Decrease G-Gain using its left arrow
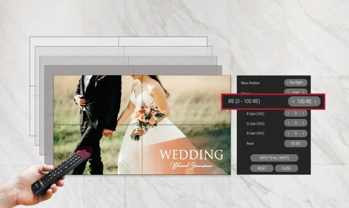349x208 pixels. (288, 123)
